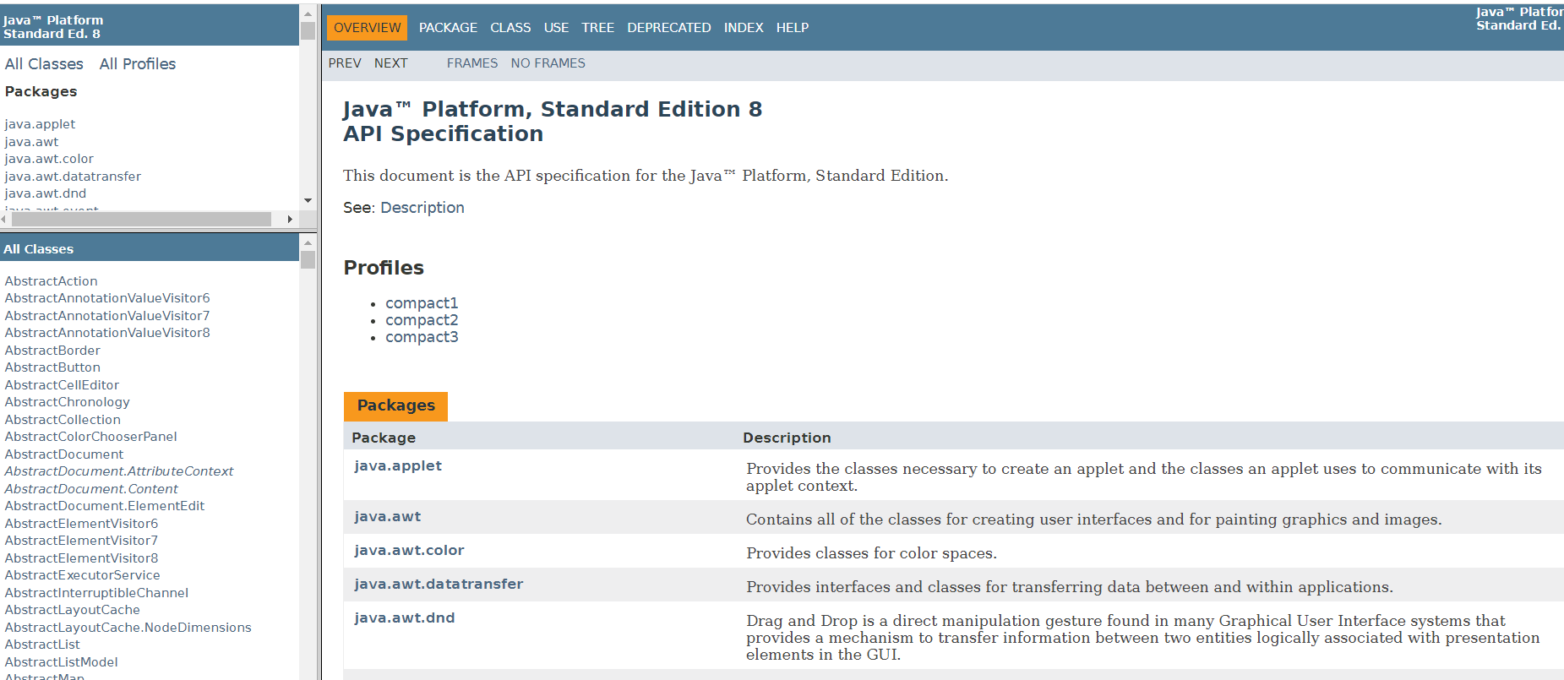Screen dimensions: 1564x680
Task: Open the TREE navigation link
Action: tap(597, 28)
